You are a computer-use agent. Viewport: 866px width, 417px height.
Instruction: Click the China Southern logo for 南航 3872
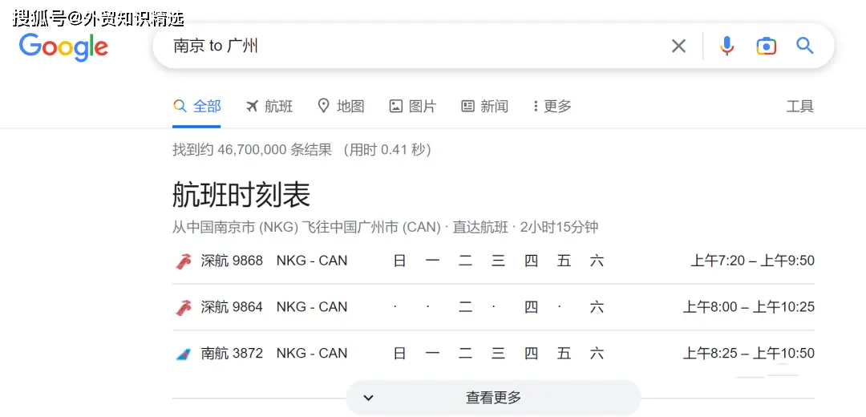point(184,354)
